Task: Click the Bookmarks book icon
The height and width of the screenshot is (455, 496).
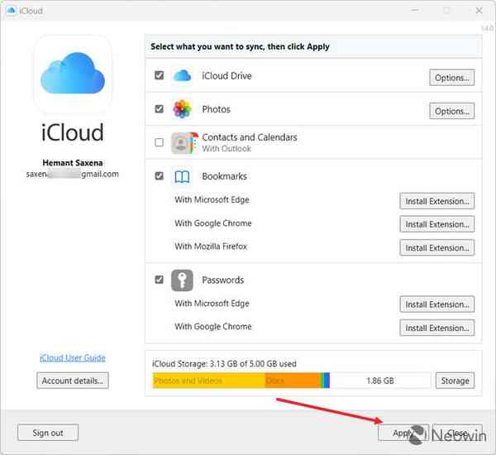Action: 182,176
